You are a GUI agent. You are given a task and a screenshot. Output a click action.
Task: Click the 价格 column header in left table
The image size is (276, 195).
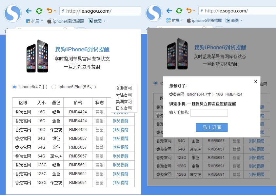tap(78, 103)
